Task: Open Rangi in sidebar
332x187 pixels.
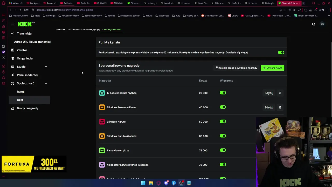Action: coord(21,92)
